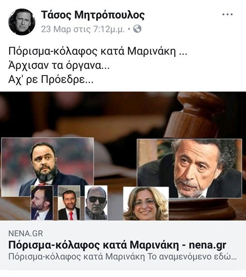Screen dimensions: 246x277
Task: Click the globe public-audience icon
Action: click(x=137, y=29)
